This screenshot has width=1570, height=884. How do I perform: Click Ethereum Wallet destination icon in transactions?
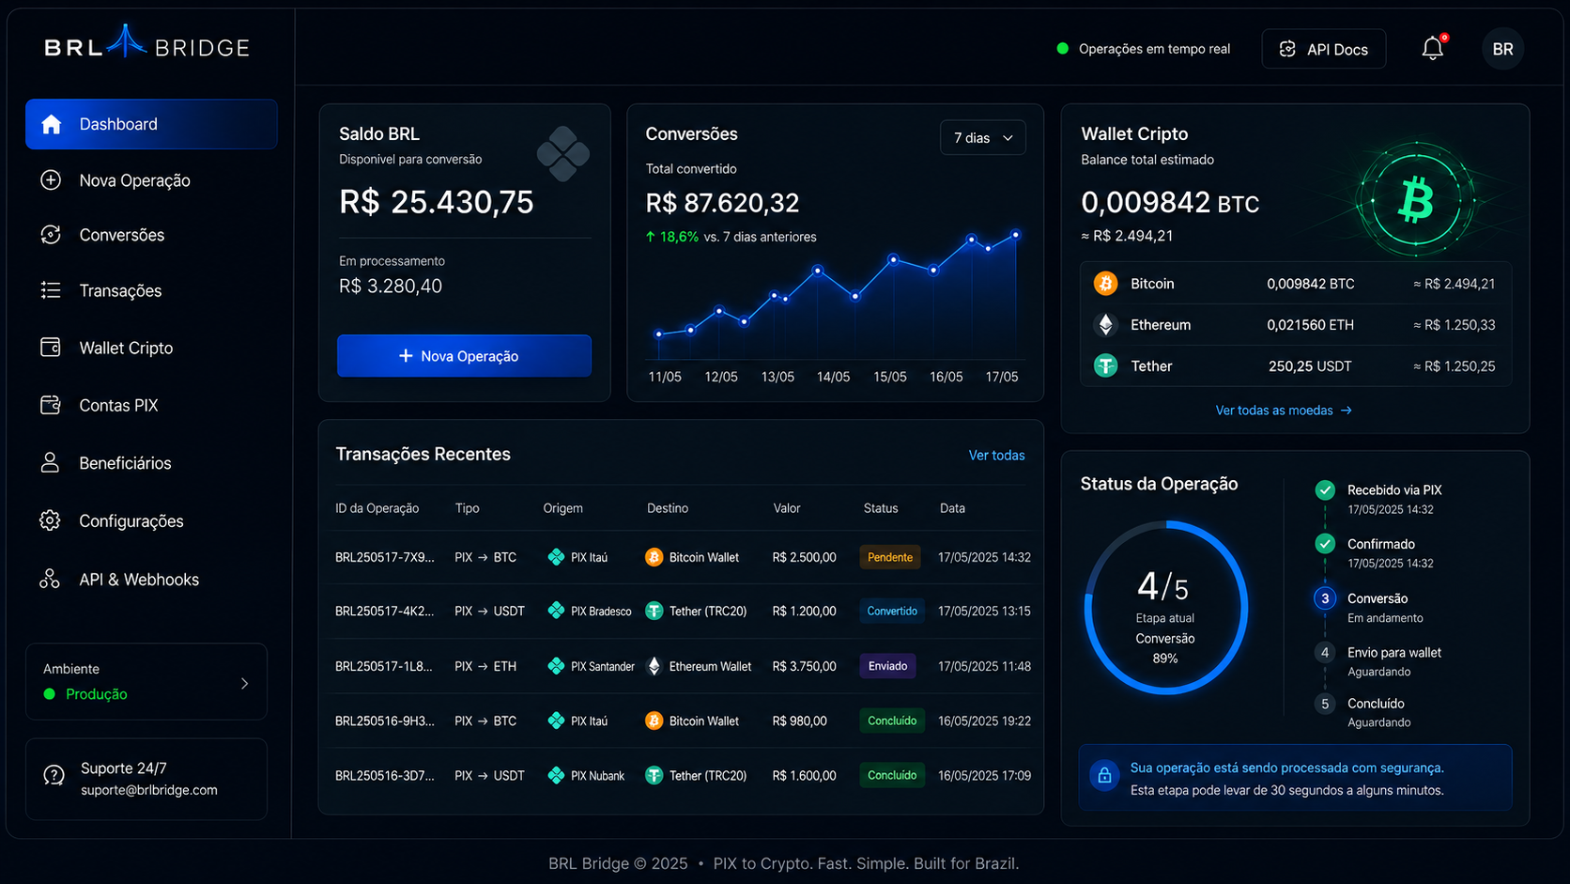(654, 666)
